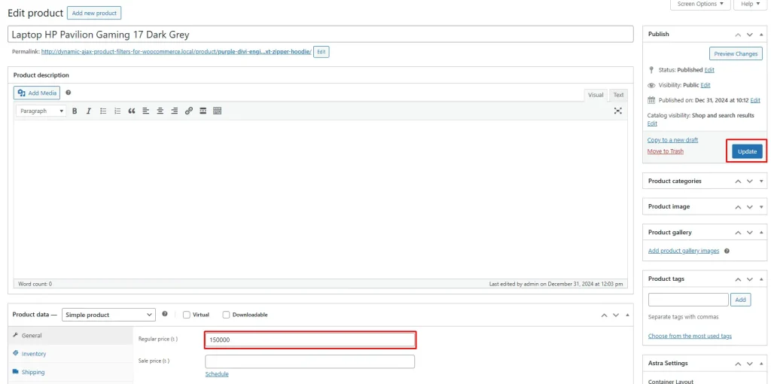
Task: Click the Add Media button
Action: 37,93
